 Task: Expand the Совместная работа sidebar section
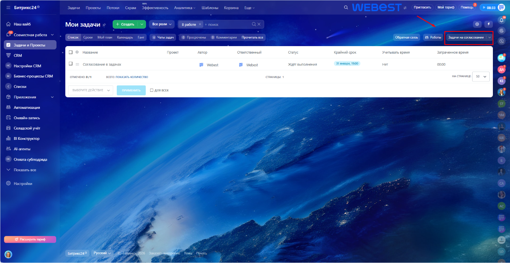pyautogui.click(x=52, y=35)
